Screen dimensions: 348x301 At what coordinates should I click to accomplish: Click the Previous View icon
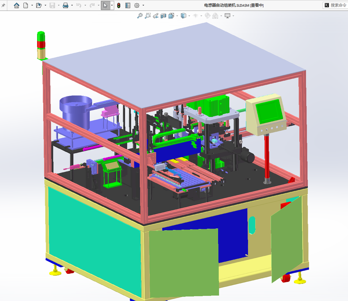point(156,16)
